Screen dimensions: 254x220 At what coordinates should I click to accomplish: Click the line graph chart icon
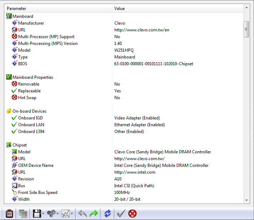(x=66, y=214)
